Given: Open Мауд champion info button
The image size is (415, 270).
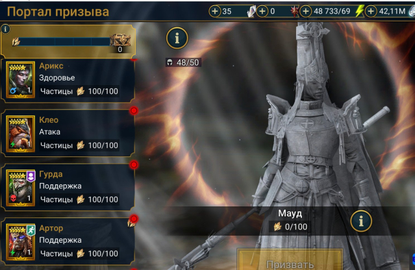Looking at the screenshot, I should [x=361, y=221].
